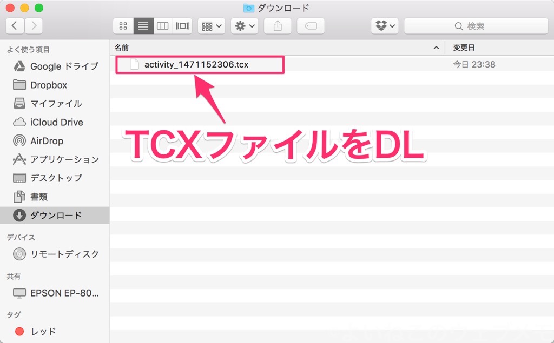Select AirDrop in the sidebar
Viewport: 554px width, 343px height.
(47, 141)
